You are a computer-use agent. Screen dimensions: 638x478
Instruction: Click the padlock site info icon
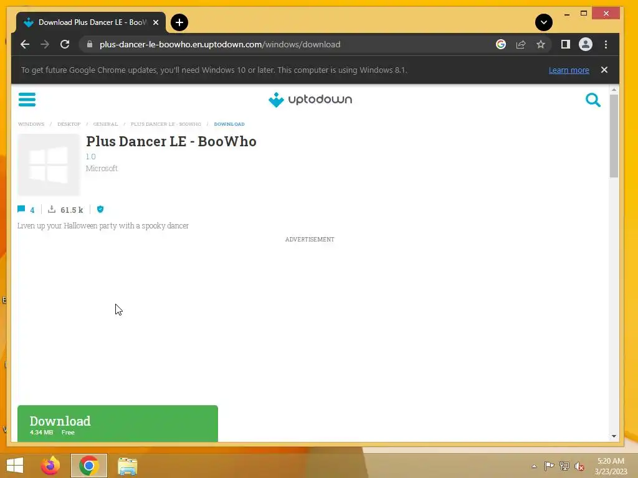[x=90, y=44]
